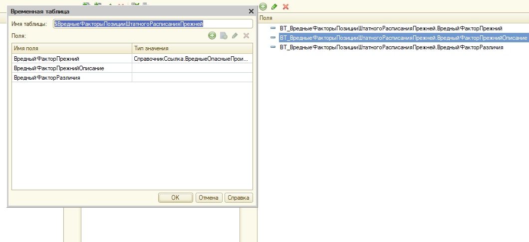This screenshot has height=242, width=529.
Task: Click the Тип значения column header
Action: tap(192, 48)
